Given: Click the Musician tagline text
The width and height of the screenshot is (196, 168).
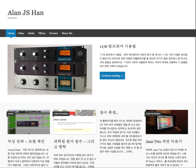Looking at the screenshot, I should click(x=12, y=18).
